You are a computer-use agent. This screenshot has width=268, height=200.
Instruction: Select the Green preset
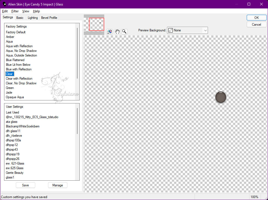tap(10, 88)
